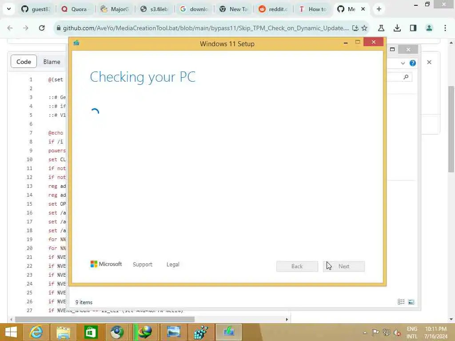Click the install app icon in address bar
Screen dimensions: 455x341
tap(355, 28)
